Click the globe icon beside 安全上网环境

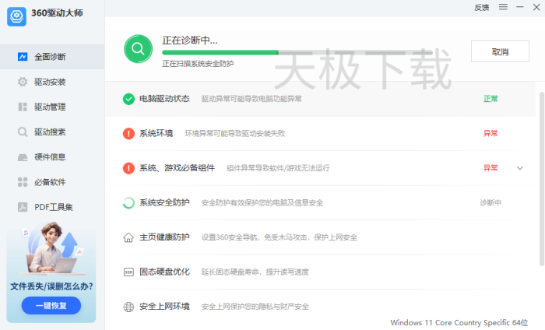click(x=128, y=307)
